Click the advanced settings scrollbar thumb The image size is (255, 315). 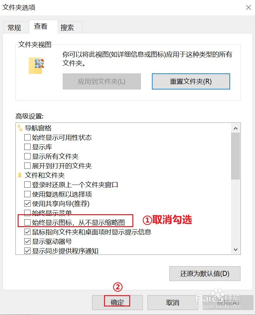[x=236, y=156]
